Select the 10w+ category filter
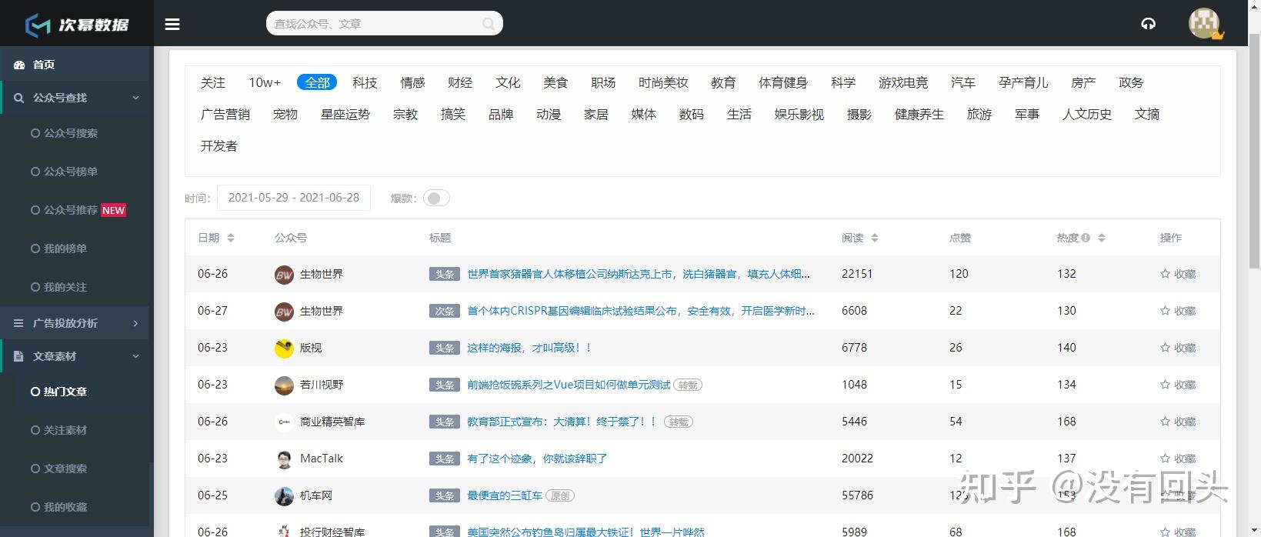The width and height of the screenshot is (1261, 537). point(265,82)
